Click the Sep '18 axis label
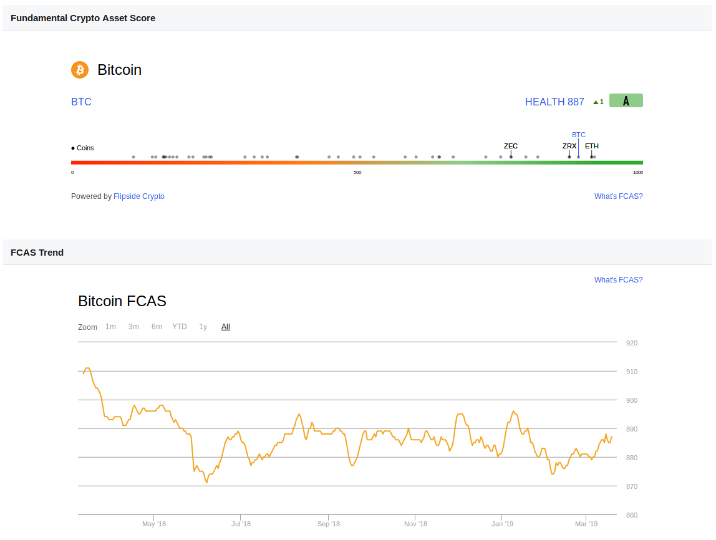The height and width of the screenshot is (540, 716). click(328, 524)
